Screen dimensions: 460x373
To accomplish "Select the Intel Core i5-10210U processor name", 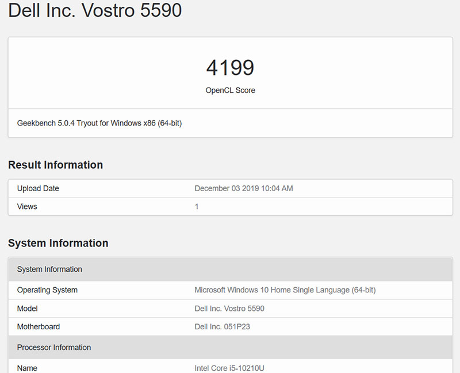I will point(229,368).
